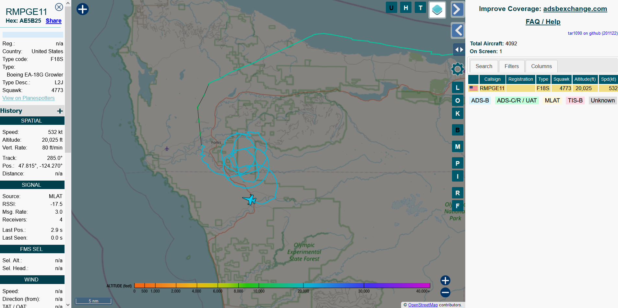
Task: Toggle the K map button
Action: coord(458,113)
